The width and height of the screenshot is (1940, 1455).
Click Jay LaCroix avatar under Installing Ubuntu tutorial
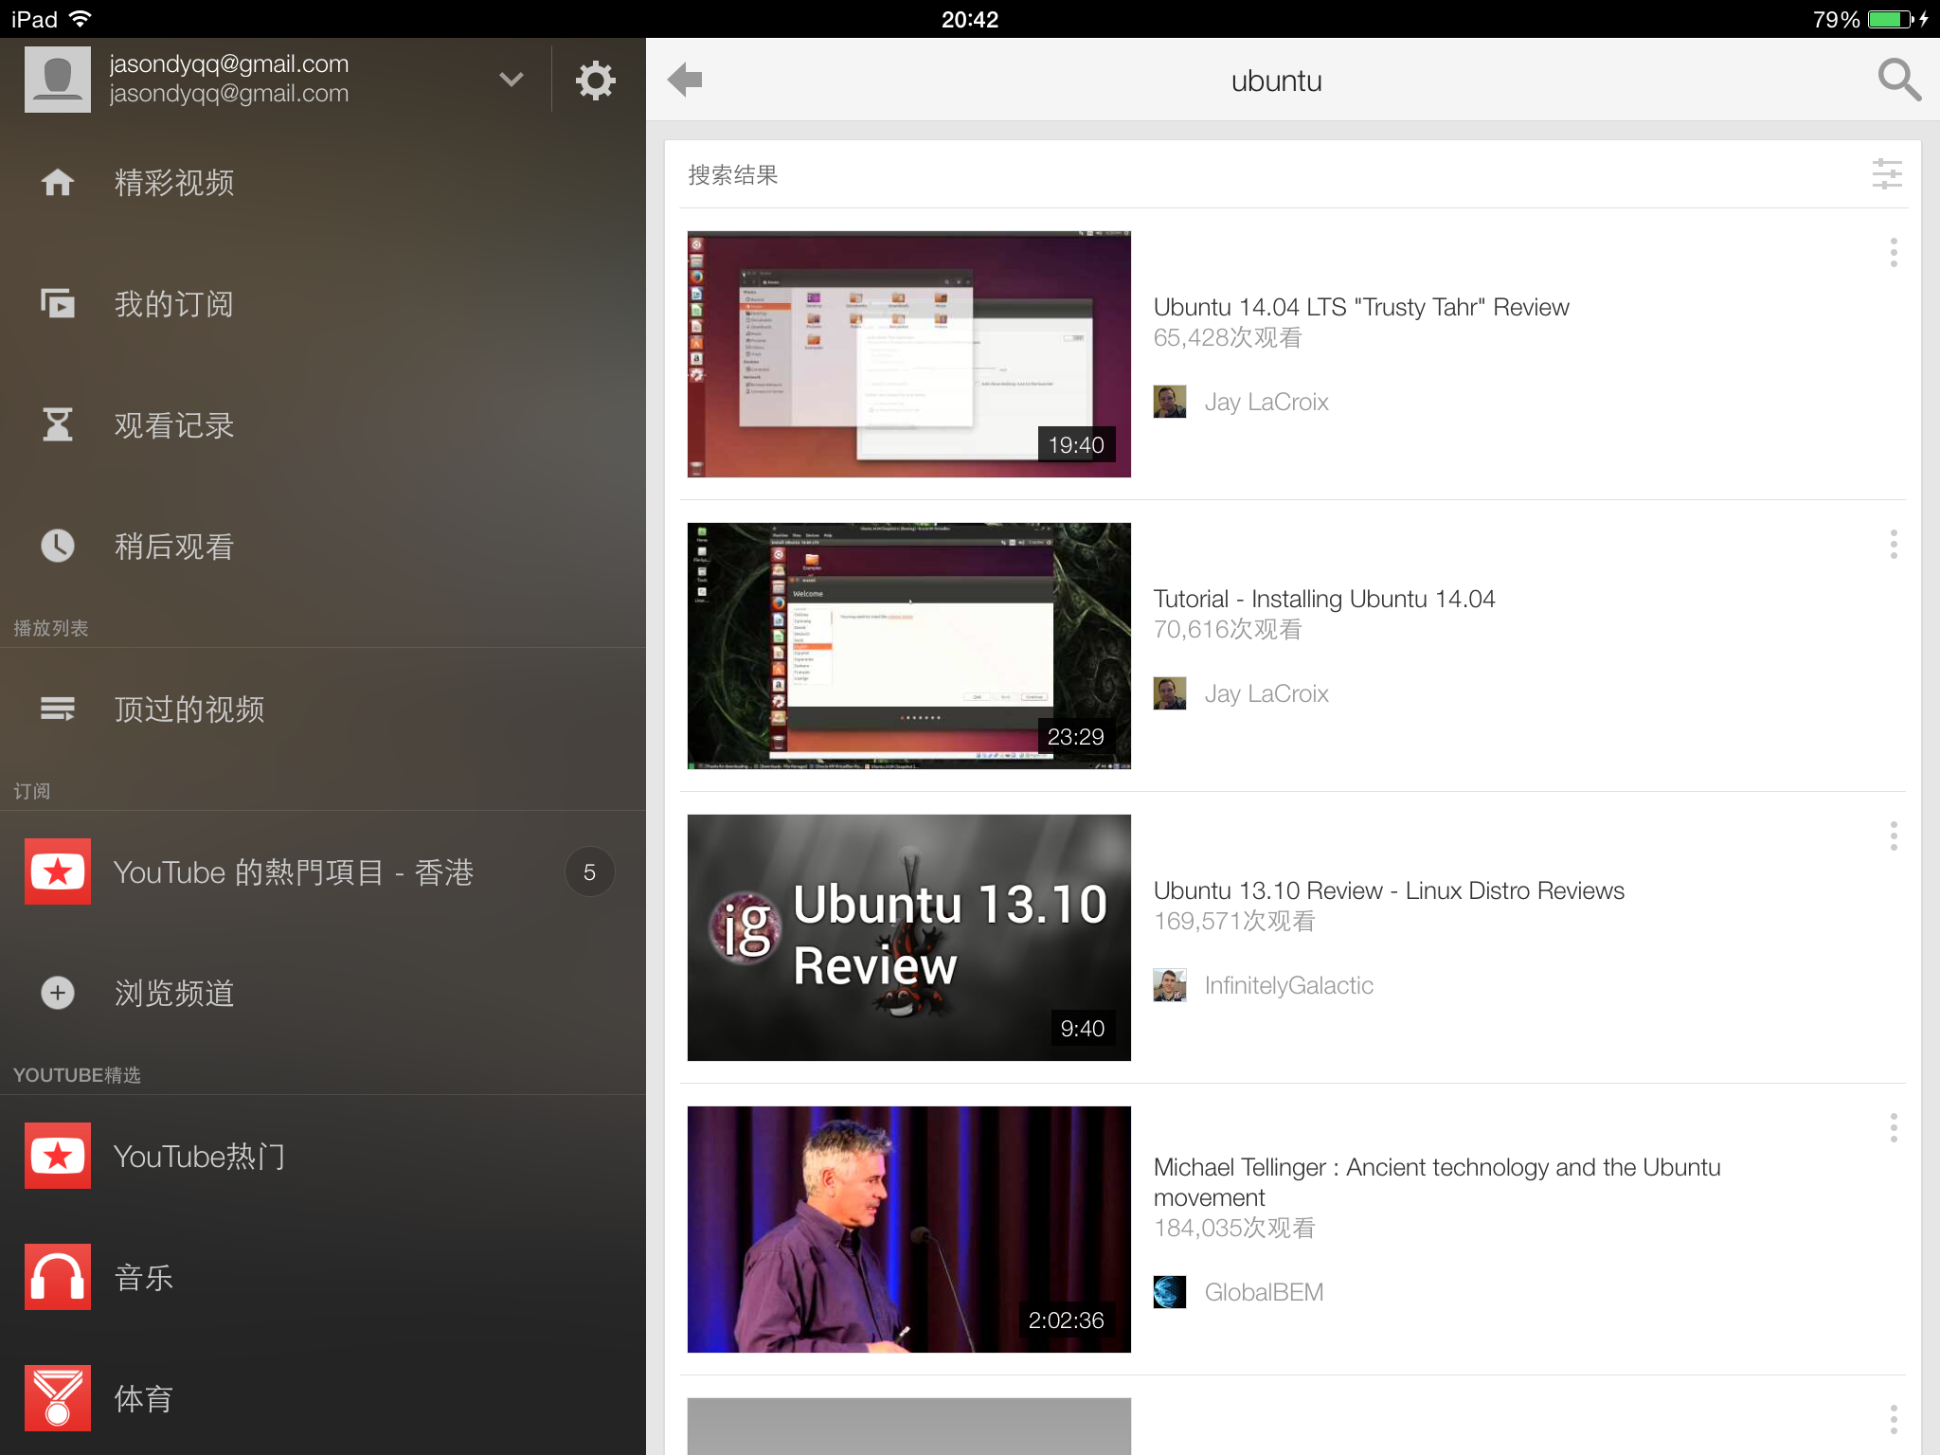pyautogui.click(x=1170, y=693)
